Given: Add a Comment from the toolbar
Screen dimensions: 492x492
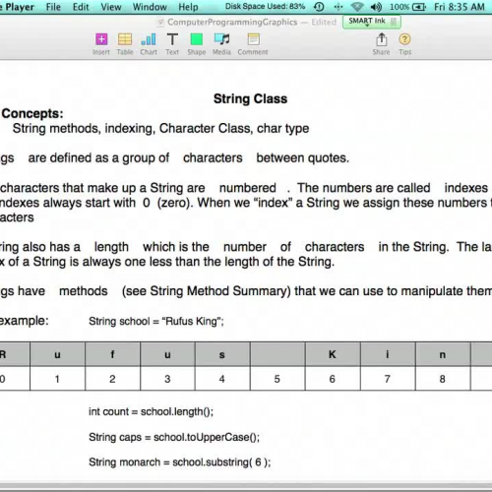Looking at the screenshot, I should (253, 44).
